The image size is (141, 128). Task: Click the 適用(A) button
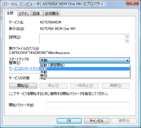pyautogui.click(x=124, y=121)
